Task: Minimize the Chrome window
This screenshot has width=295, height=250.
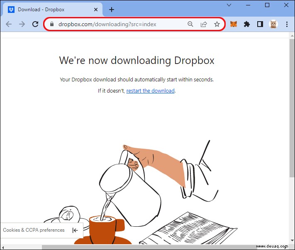Action: 248,5
